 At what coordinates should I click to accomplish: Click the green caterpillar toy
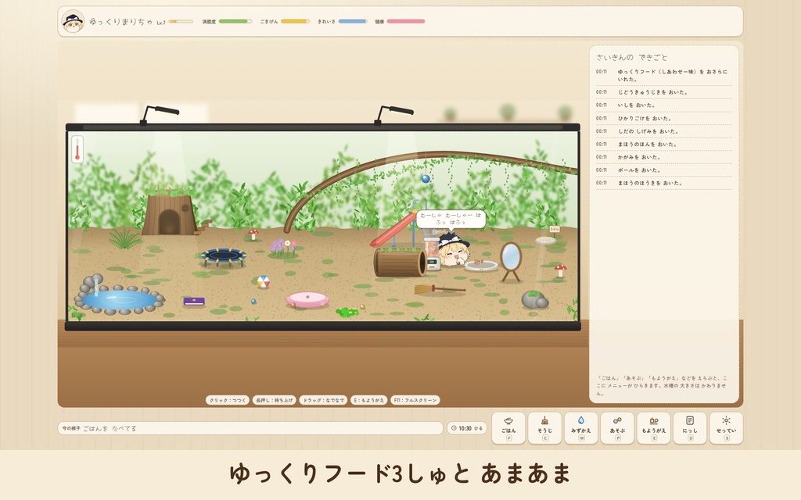[347, 311]
